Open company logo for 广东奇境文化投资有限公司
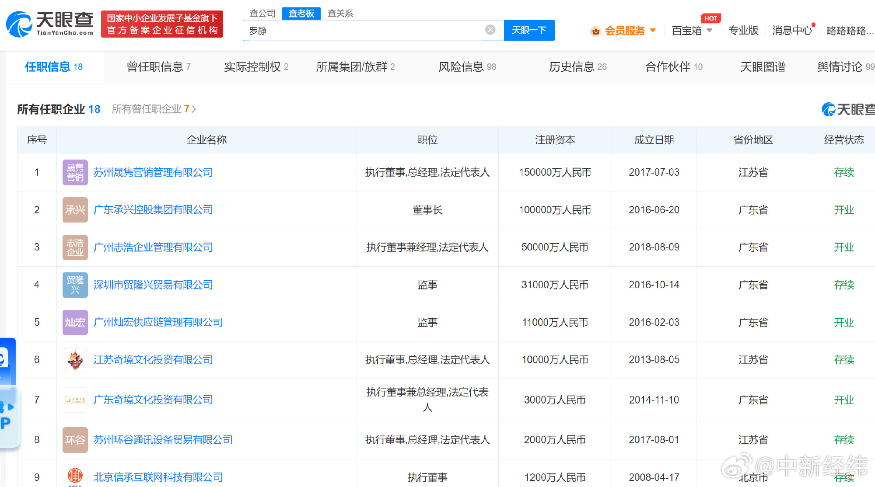The width and height of the screenshot is (875, 487). click(x=75, y=400)
